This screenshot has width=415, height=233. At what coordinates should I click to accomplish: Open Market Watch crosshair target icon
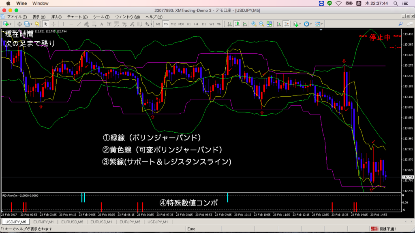(x=19, y=24)
